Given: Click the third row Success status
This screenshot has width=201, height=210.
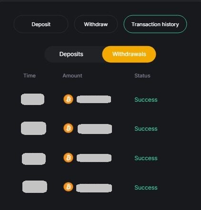Looking at the screenshot, I should [146, 158].
